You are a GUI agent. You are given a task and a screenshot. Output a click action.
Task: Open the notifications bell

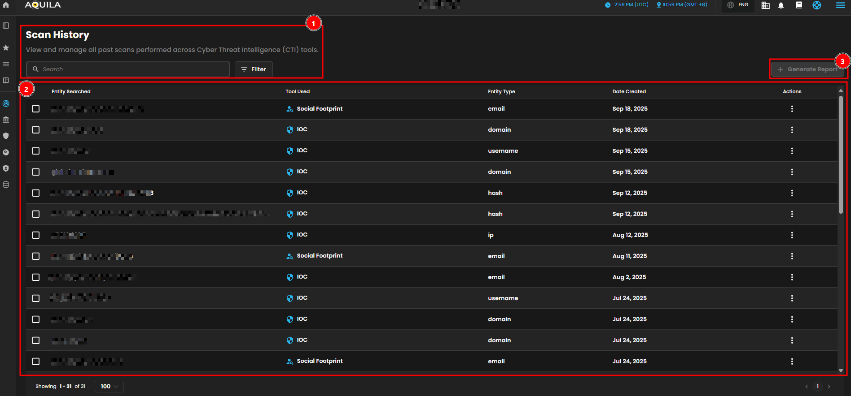[781, 5]
